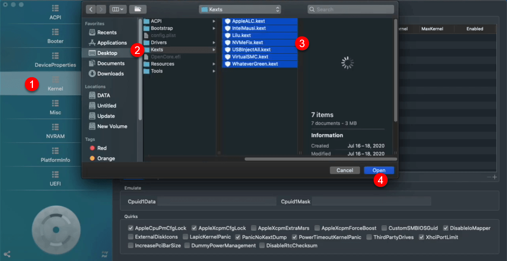Select the USBInjectAll.kext file

point(260,50)
